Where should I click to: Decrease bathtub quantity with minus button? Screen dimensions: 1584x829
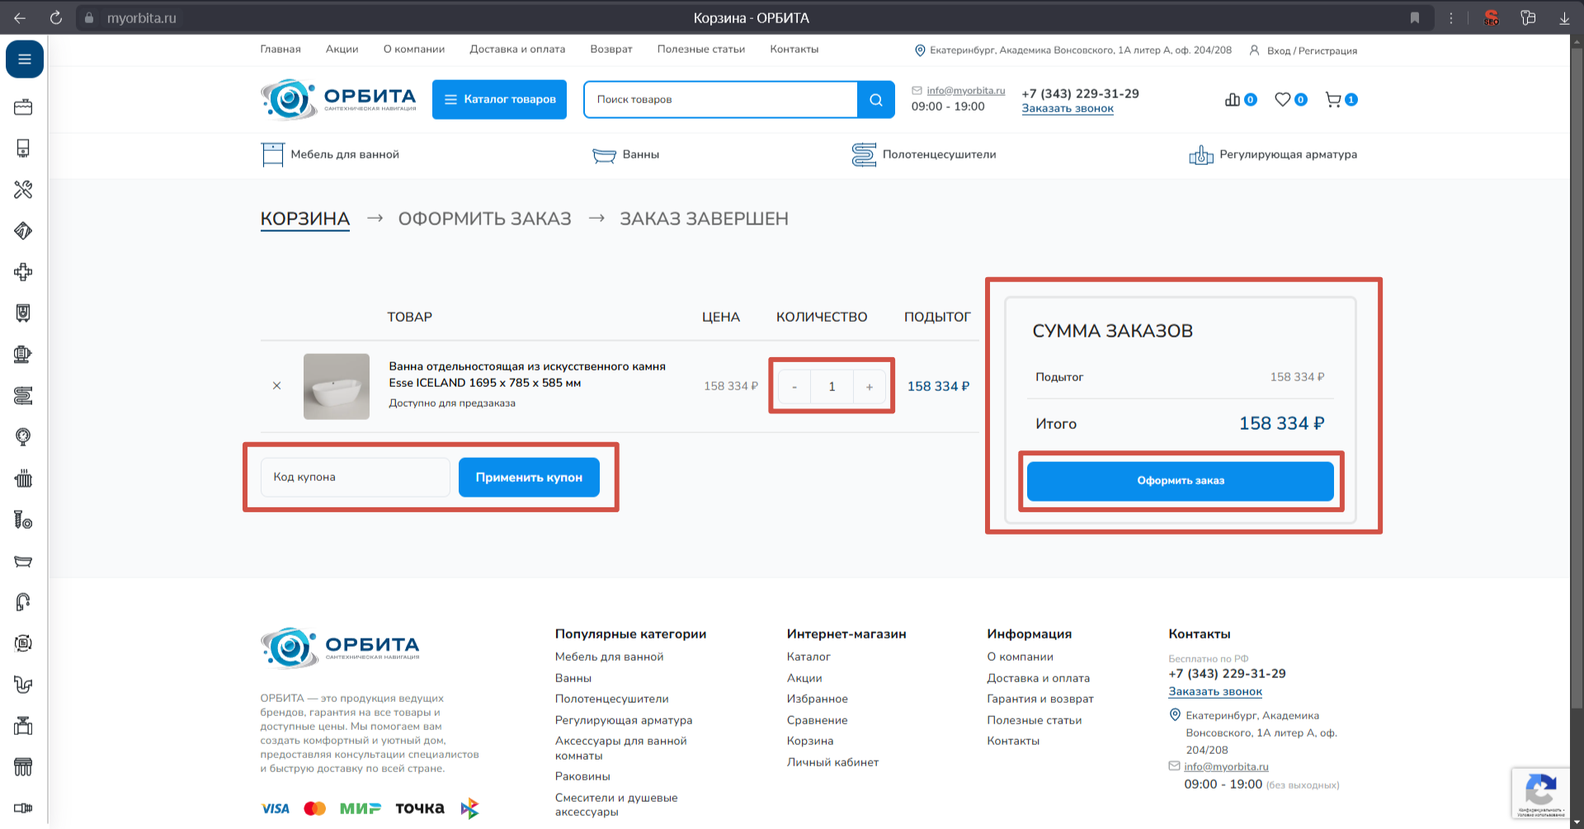pos(794,387)
